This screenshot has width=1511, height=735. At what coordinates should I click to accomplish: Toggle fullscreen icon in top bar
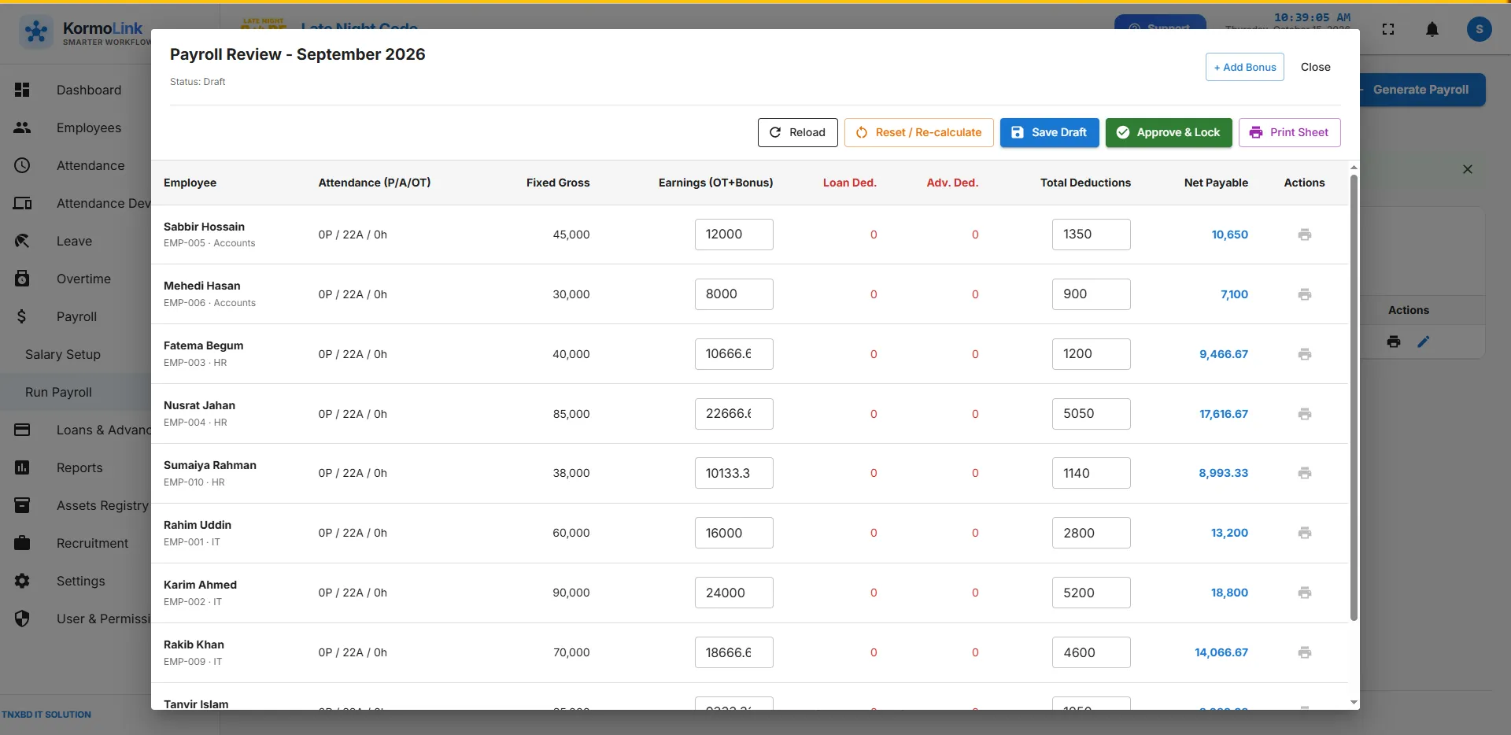point(1388,29)
